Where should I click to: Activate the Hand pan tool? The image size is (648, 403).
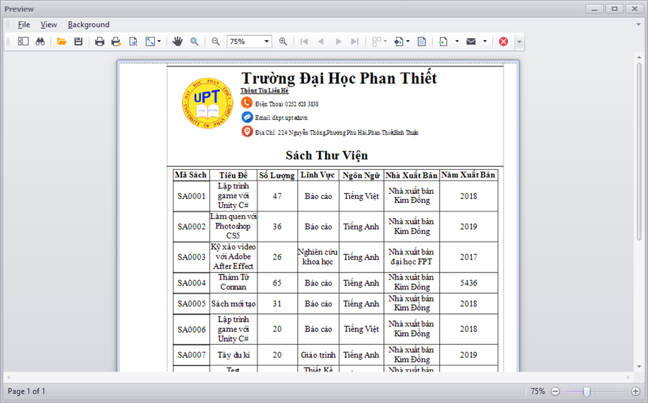click(x=177, y=41)
